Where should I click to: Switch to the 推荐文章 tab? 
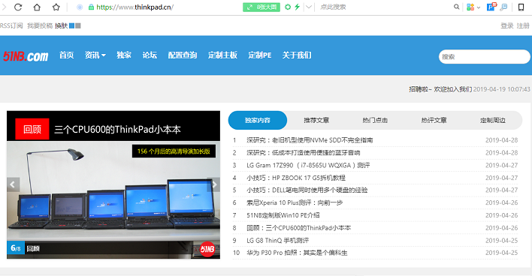[316, 120]
